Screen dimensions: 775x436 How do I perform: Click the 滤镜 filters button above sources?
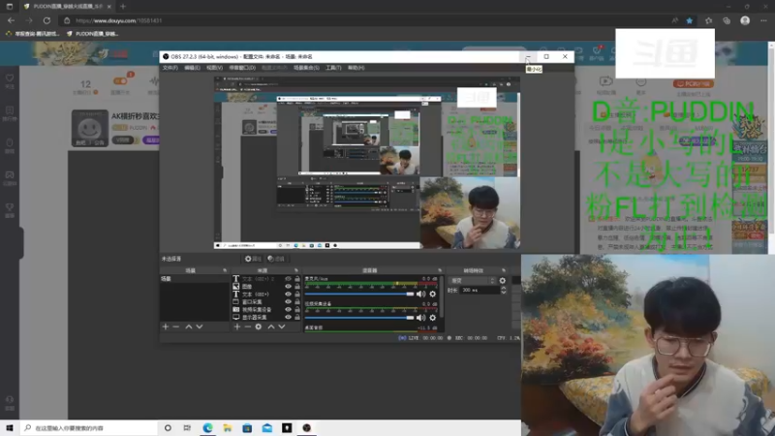click(x=276, y=259)
